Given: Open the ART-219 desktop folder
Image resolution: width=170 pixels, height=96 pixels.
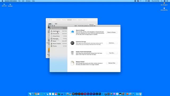Looking at the screenshot, I should pyautogui.click(x=4, y=5).
